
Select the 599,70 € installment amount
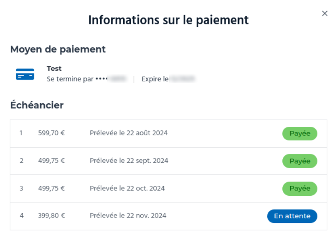click(x=51, y=133)
